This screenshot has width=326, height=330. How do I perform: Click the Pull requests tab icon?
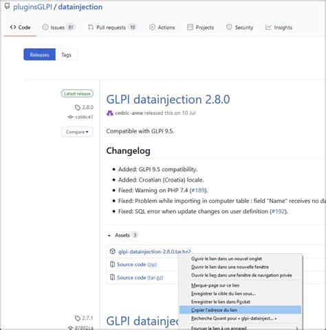point(91,27)
